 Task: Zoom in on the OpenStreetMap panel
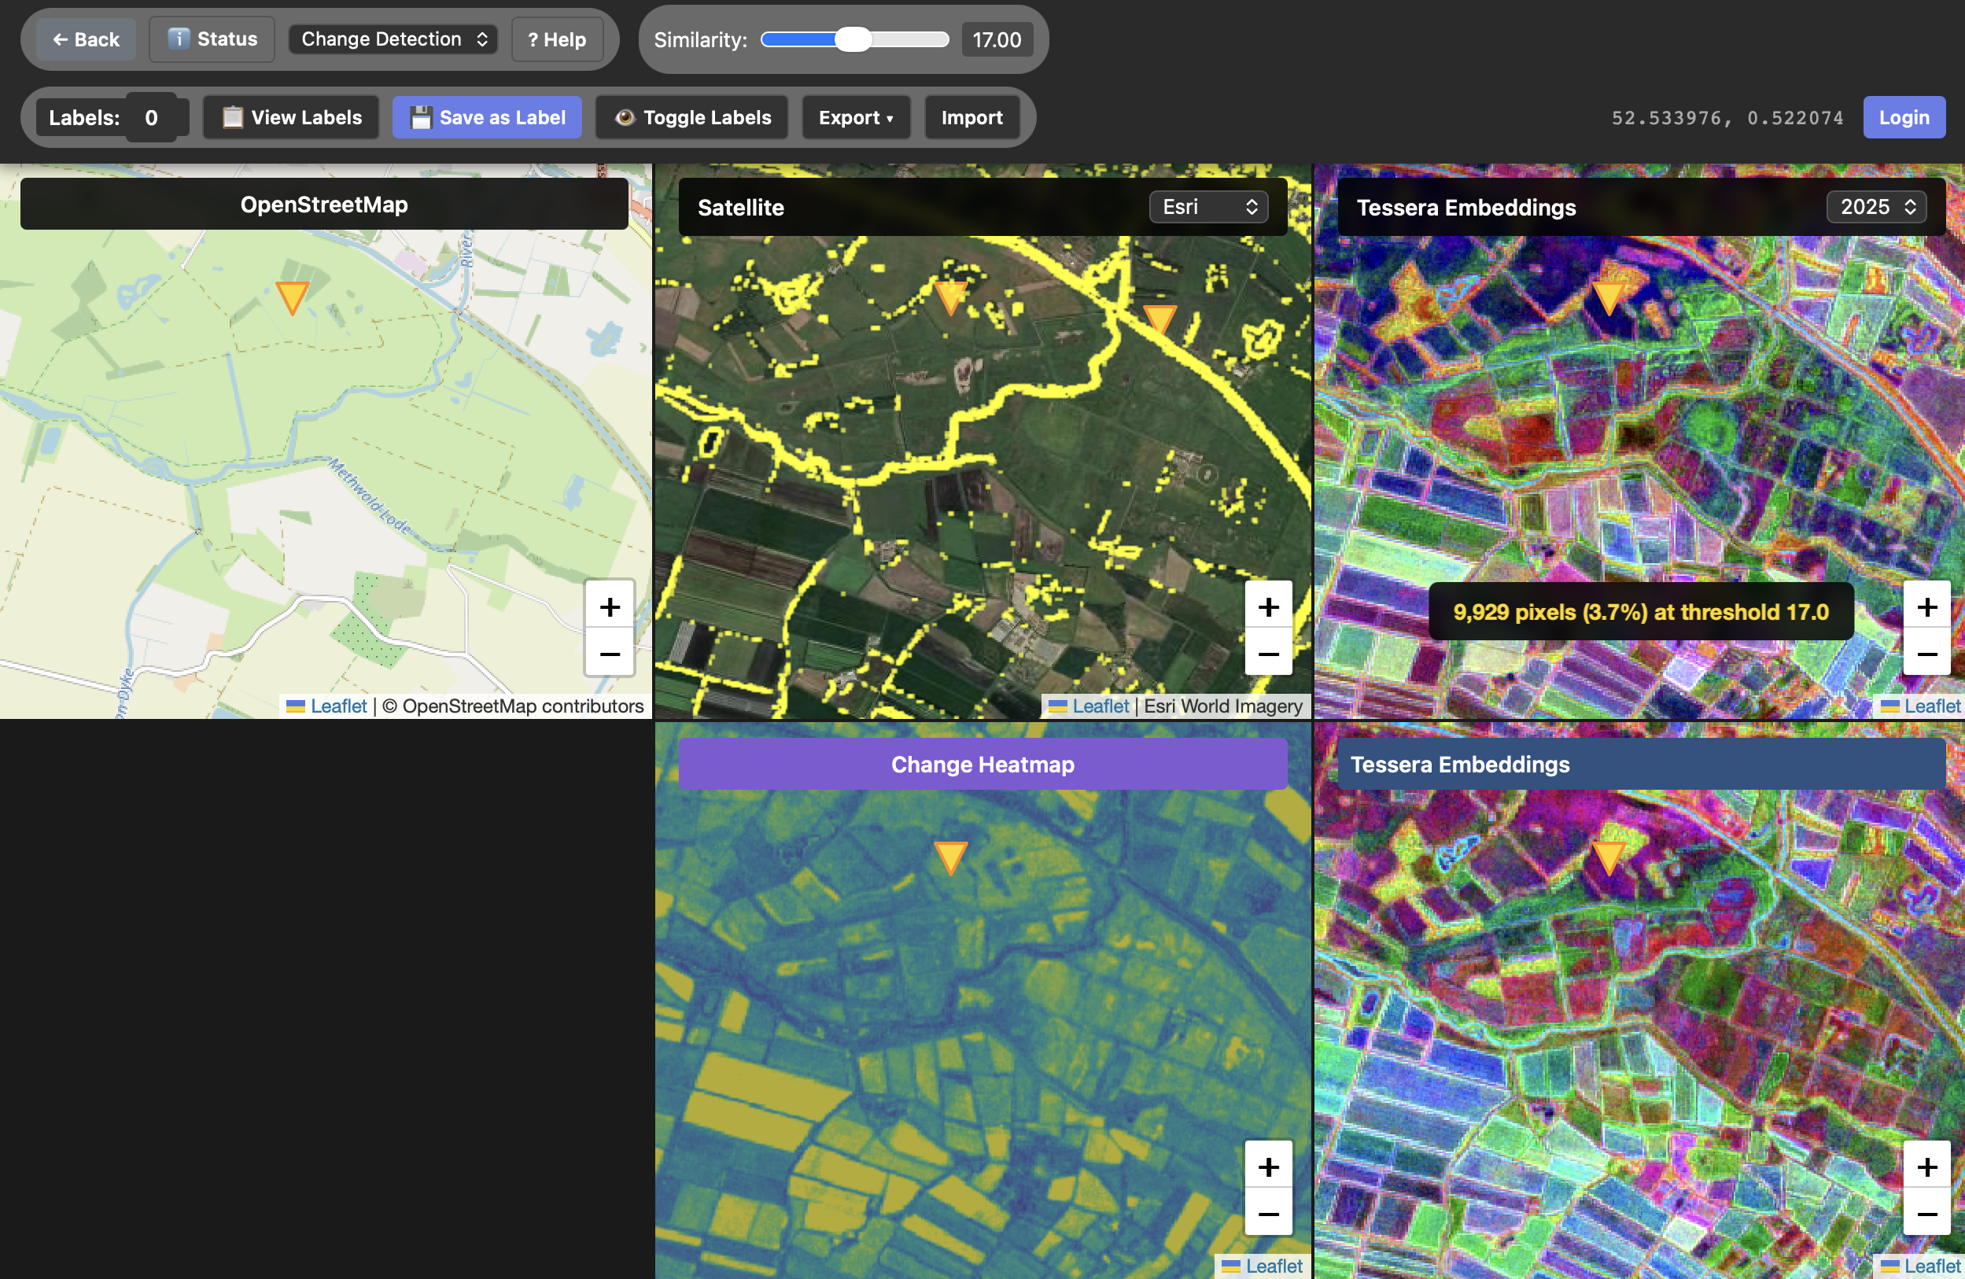(x=610, y=607)
